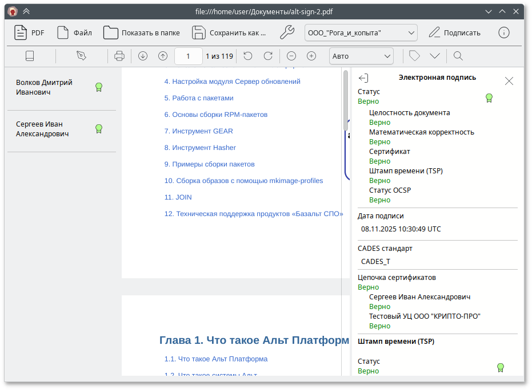Image resolution: width=532 pixels, height=390 pixels.
Task: Rotate page counterclockwise
Action: pos(247,56)
